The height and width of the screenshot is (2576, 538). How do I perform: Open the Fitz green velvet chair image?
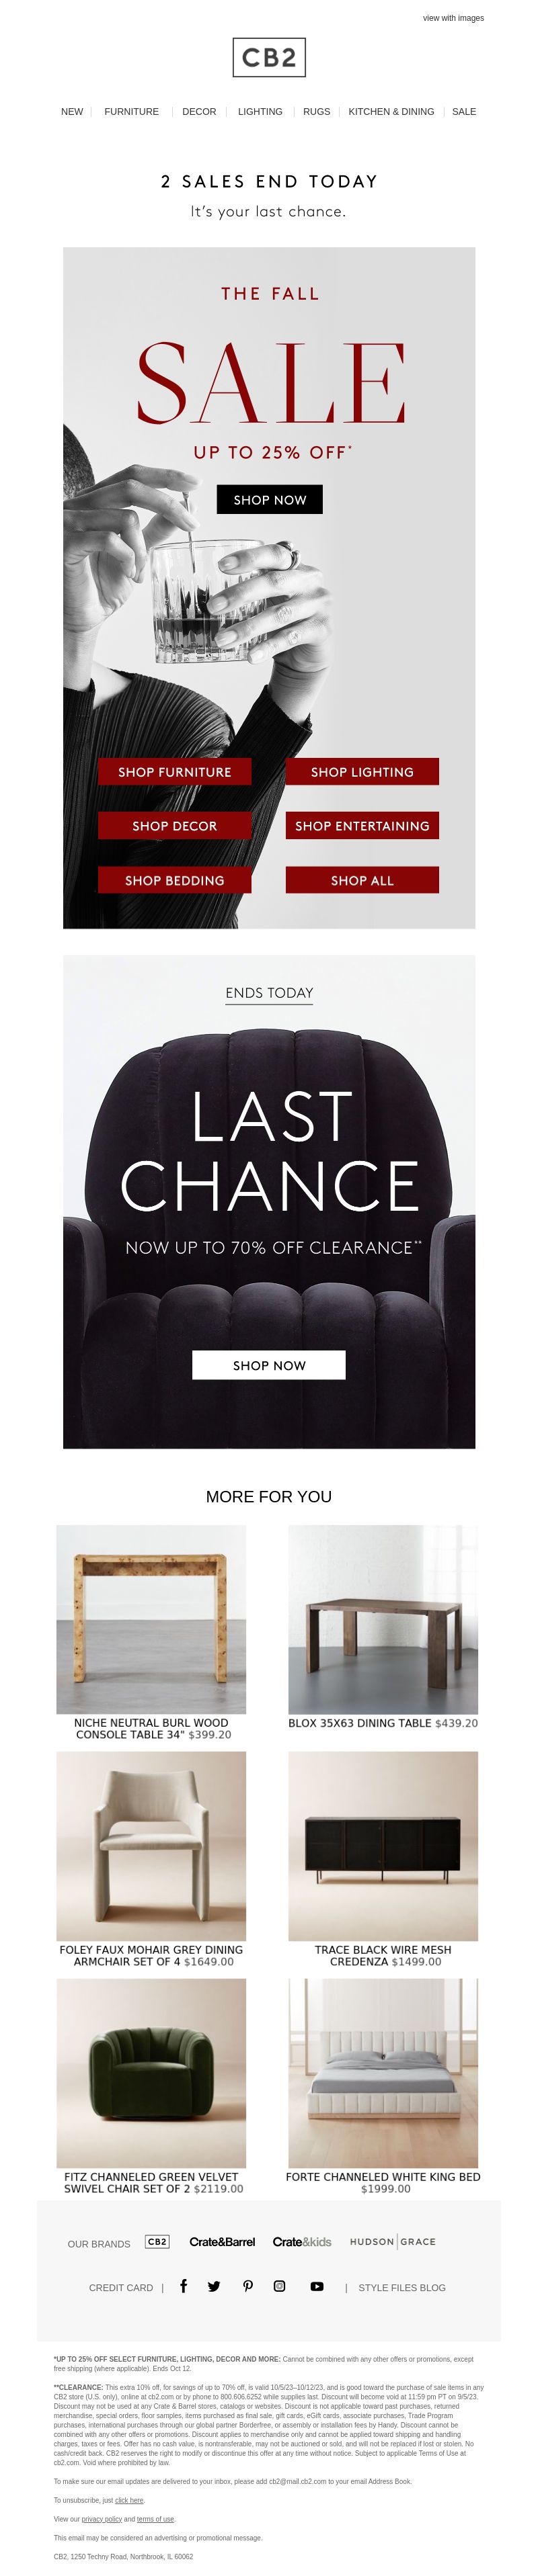point(151,2073)
